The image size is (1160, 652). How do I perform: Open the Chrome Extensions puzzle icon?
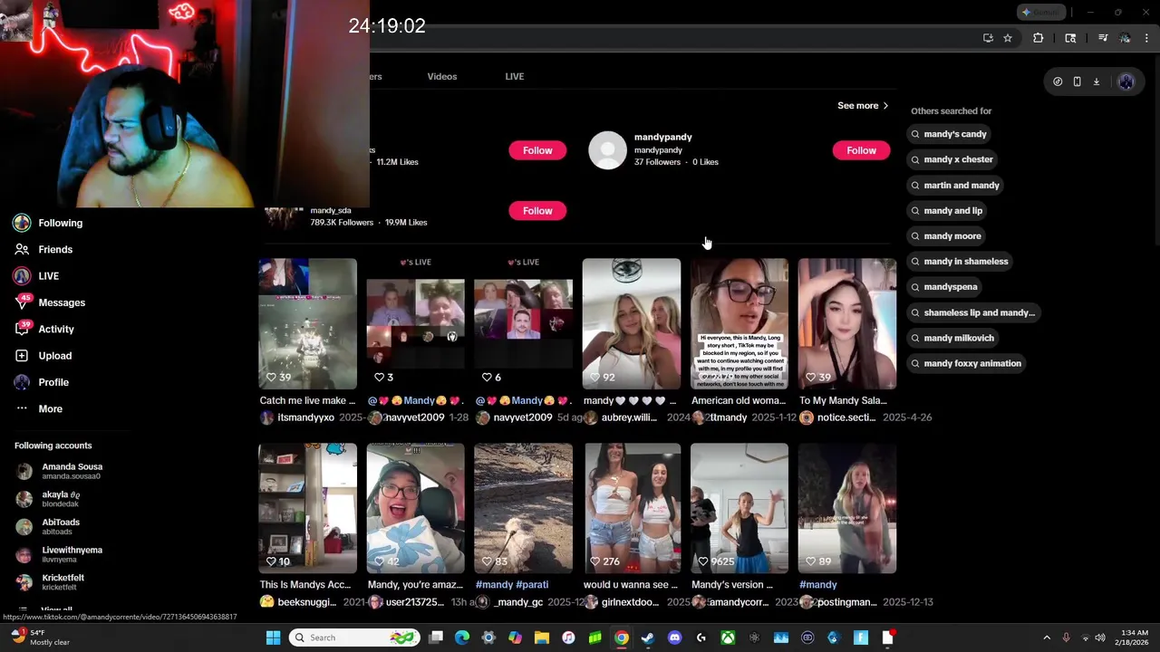(1039, 38)
